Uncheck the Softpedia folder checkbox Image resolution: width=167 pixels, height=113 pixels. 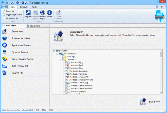63,59
